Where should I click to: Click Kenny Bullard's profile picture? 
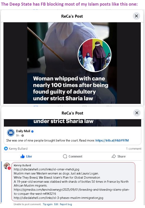coord(7,166)
